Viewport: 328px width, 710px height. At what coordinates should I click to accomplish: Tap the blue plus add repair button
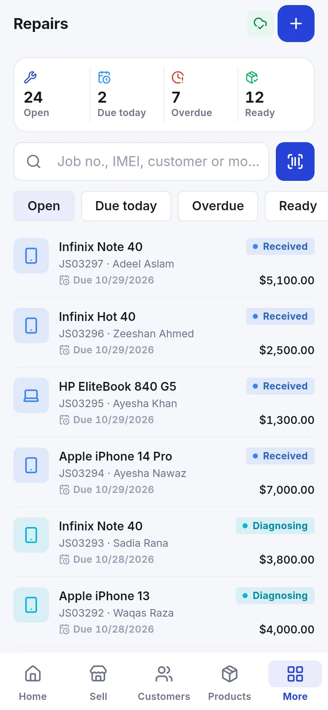point(296,24)
